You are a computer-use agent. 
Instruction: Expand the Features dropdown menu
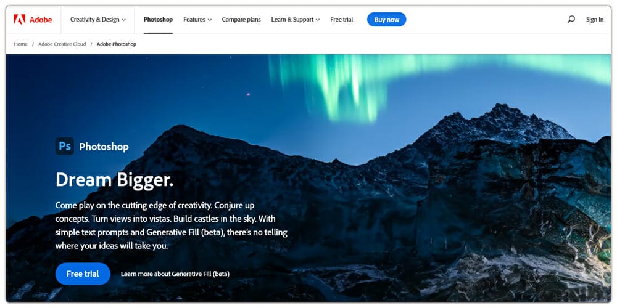point(197,19)
